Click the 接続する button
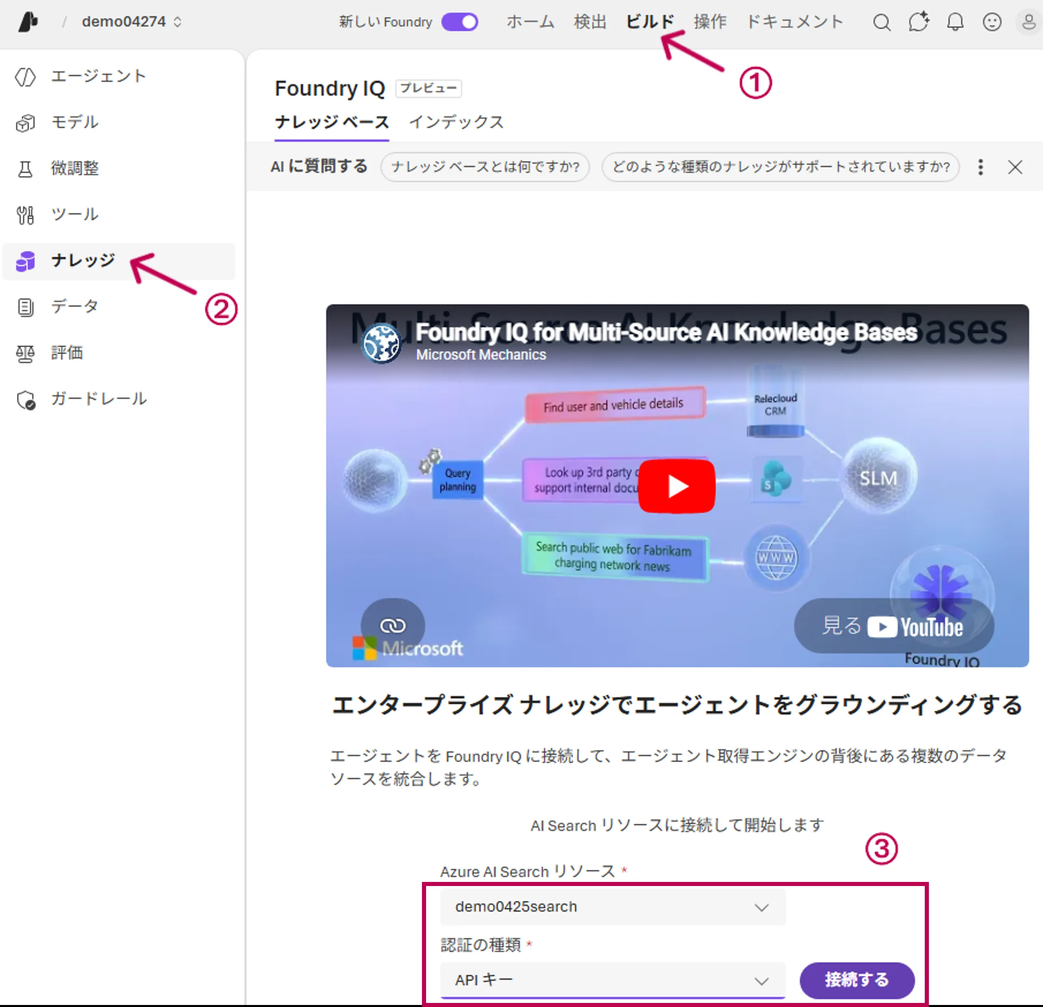This screenshot has height=1007, width=1043. tap(857, 980)
